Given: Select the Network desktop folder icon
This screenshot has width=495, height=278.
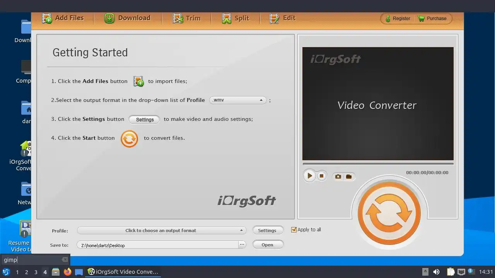Looking at the screenshot, I should coord(26,189).
